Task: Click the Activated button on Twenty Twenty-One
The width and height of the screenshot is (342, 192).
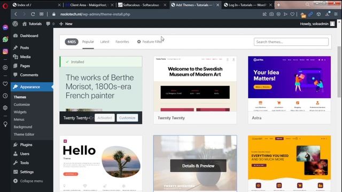Action: coord(105,118)
